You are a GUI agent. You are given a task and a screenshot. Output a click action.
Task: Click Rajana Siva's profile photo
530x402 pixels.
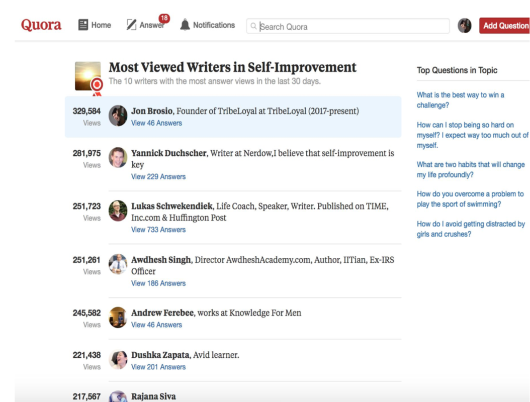tap(118, 396)
